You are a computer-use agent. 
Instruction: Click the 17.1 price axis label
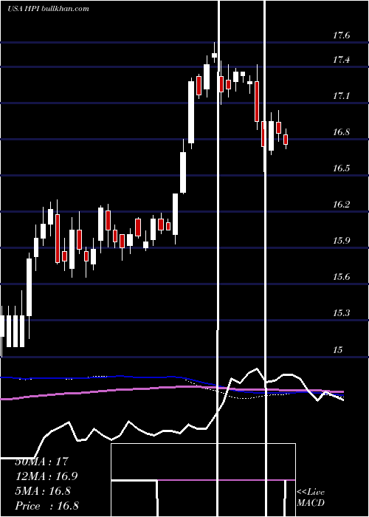coord(341,96)
